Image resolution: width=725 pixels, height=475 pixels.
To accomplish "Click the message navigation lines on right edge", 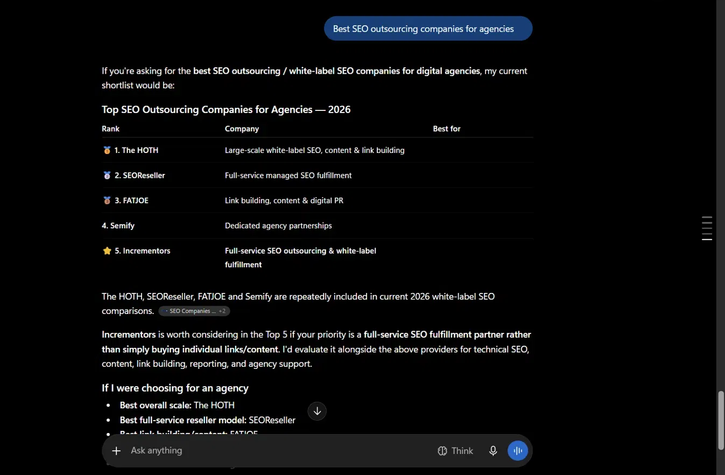I will coord(707,228).
